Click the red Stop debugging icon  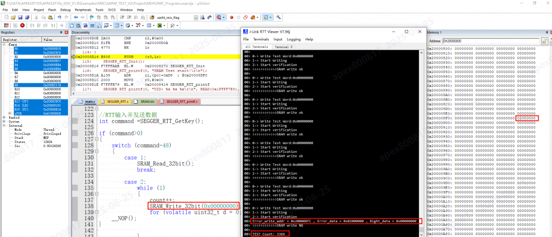[x=22, y=25]
